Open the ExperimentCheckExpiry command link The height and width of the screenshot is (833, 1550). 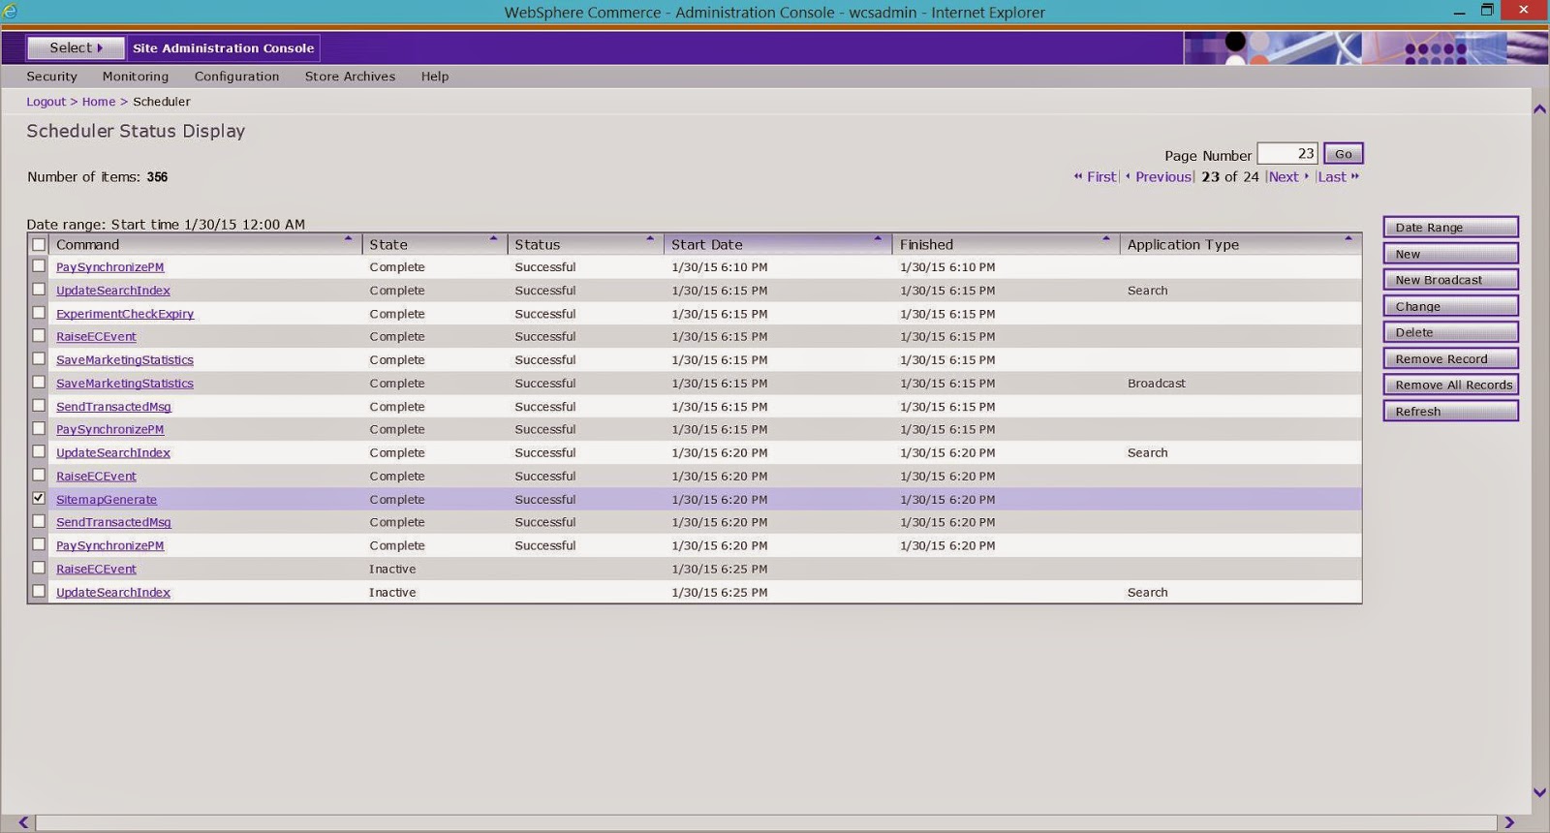[125, 314]
